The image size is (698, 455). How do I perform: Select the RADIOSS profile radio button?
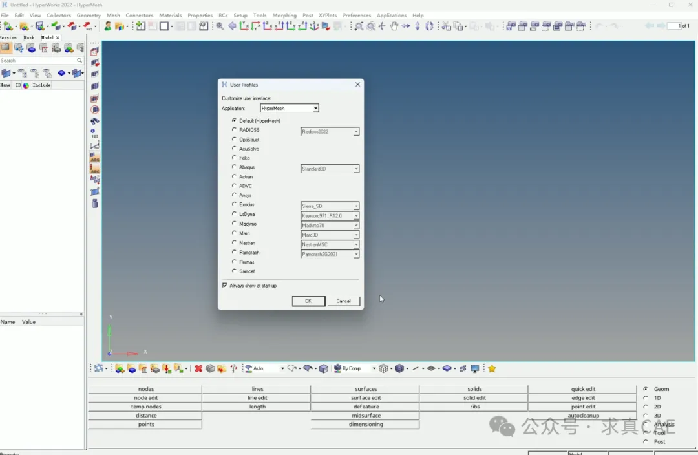pyautogui.click(x=234, y=129)
